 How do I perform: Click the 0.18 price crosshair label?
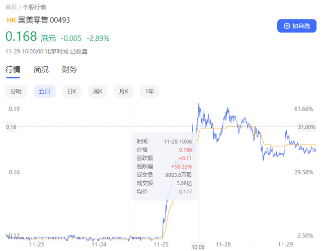click(x=11, y=127)
